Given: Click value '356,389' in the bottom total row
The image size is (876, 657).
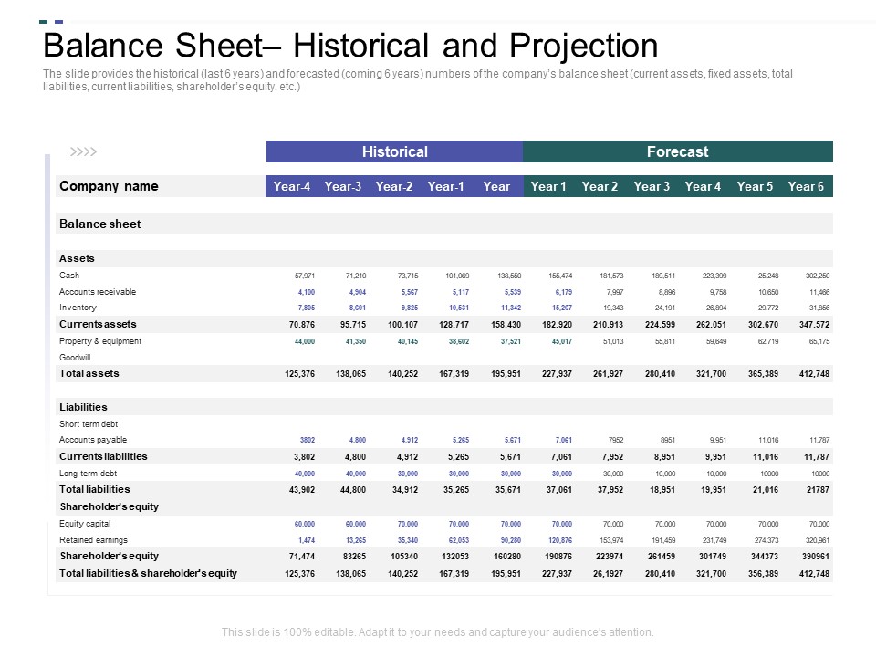Looking at the screenshot, I should pyautogui.click(x=763, y=573).
